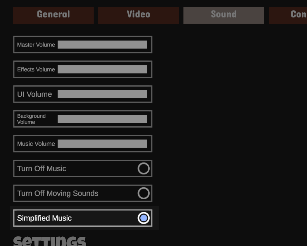The height and width of the screenshot is (246, 307).
Task: Click the Effects Volume slider bar
Action: point(102,69)
